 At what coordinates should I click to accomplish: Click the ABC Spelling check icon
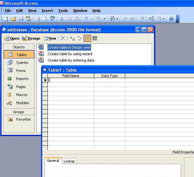(53, 19)
